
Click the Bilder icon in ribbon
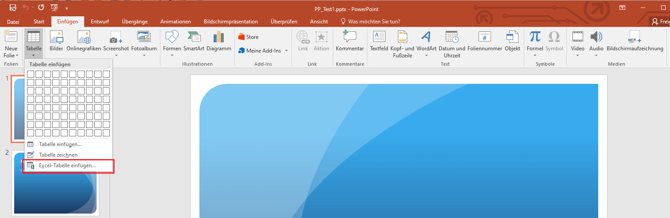point(56,41)
